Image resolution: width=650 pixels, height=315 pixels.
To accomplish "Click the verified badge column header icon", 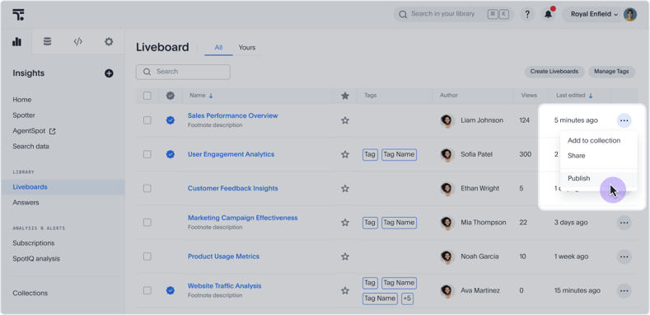I will 171,96.
